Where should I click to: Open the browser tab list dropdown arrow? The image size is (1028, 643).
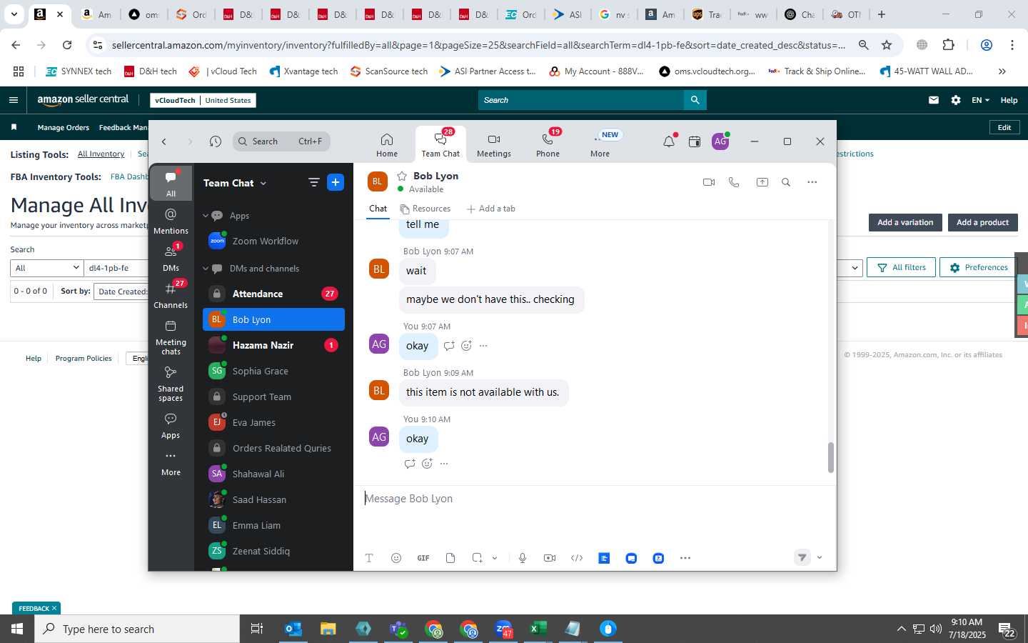point(14,14)
